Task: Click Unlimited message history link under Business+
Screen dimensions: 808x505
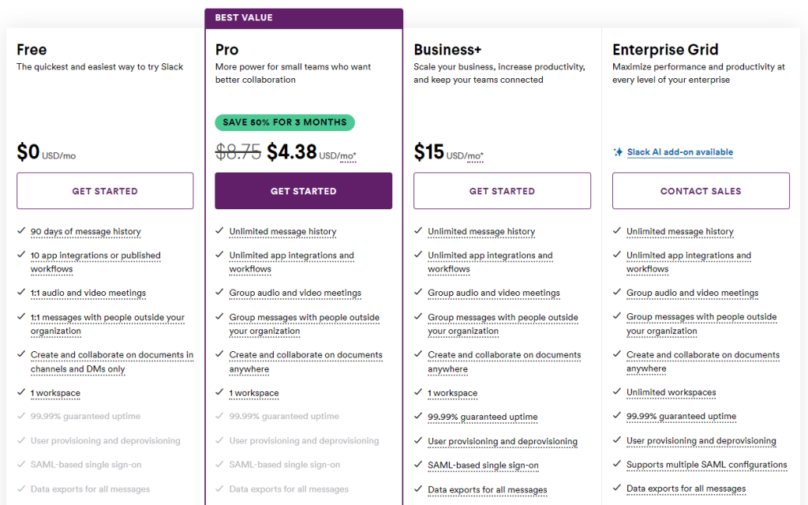Action: 481,231
